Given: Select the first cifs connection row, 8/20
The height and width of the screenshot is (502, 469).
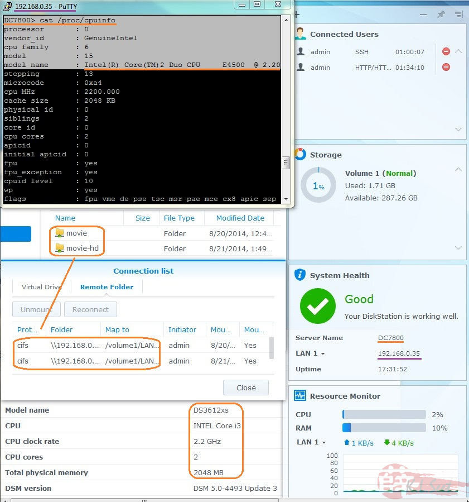Looking at the screenshot, I should [x=141, y=346].
